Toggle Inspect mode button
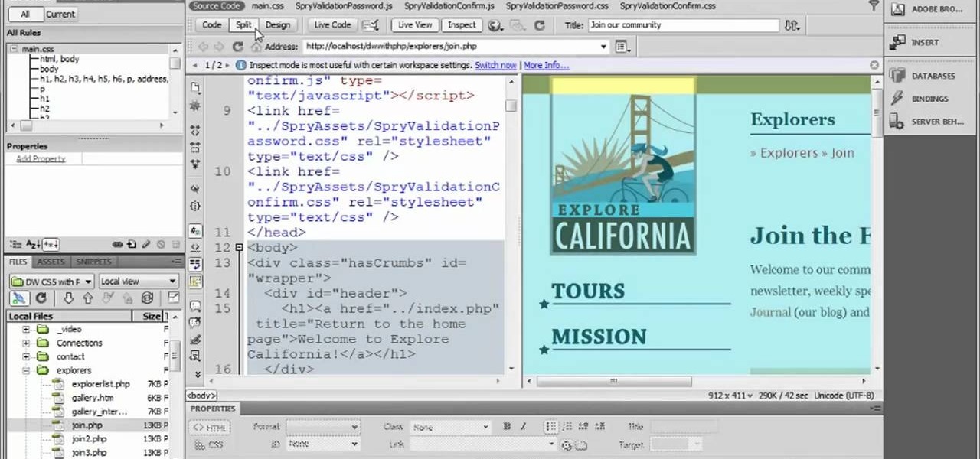Viewport: 980px width, 459px height. point(462,25)
